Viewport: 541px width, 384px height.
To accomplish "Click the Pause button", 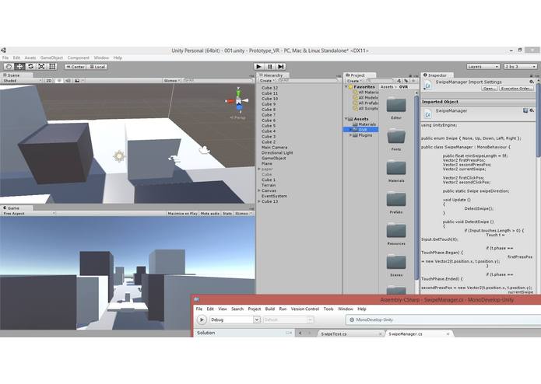I will pos(270,67).
